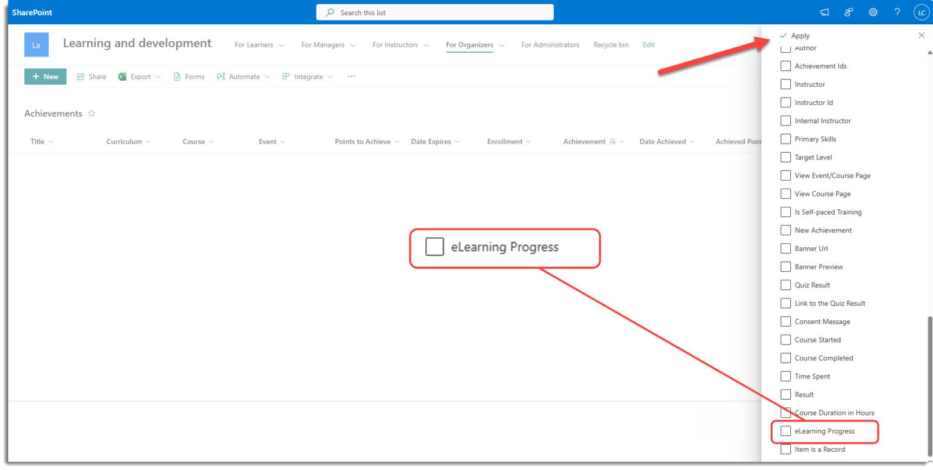Enable the Time Spent checkbox
933x470 pixels.
(x=785, y=376)
